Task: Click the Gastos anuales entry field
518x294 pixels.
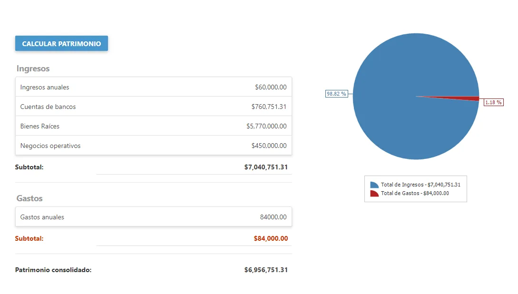Action: [153, 216]
